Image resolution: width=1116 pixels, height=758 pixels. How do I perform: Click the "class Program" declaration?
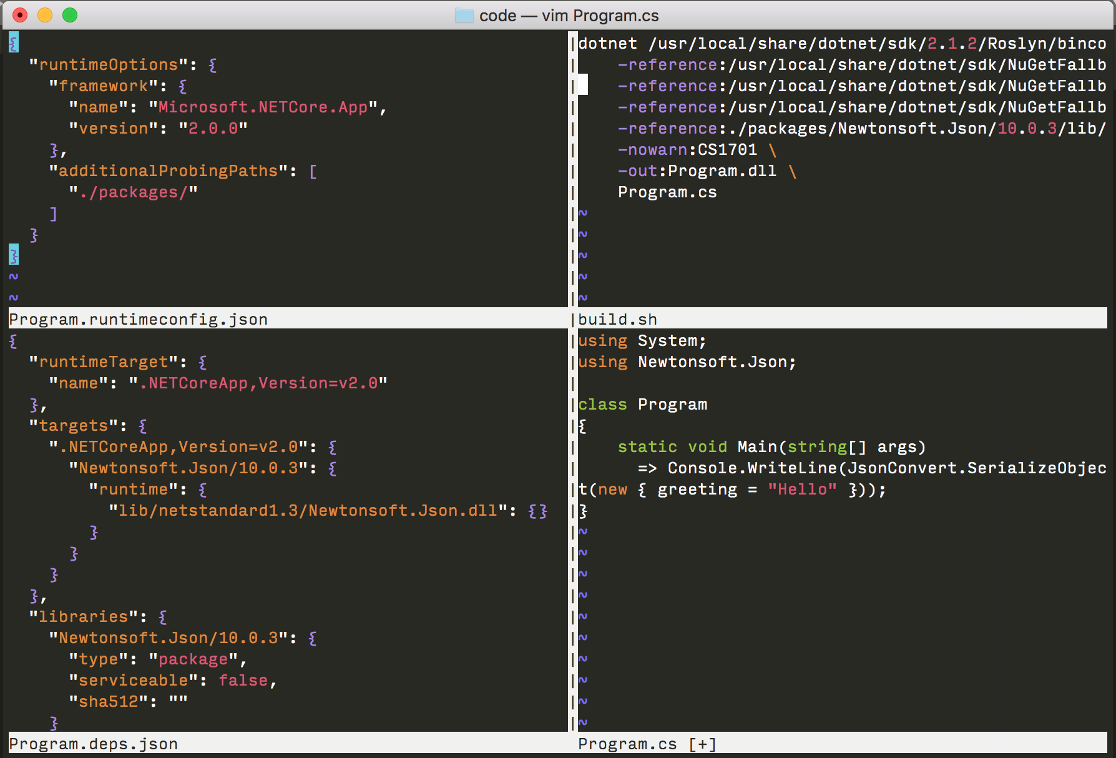tap(642, 405)
